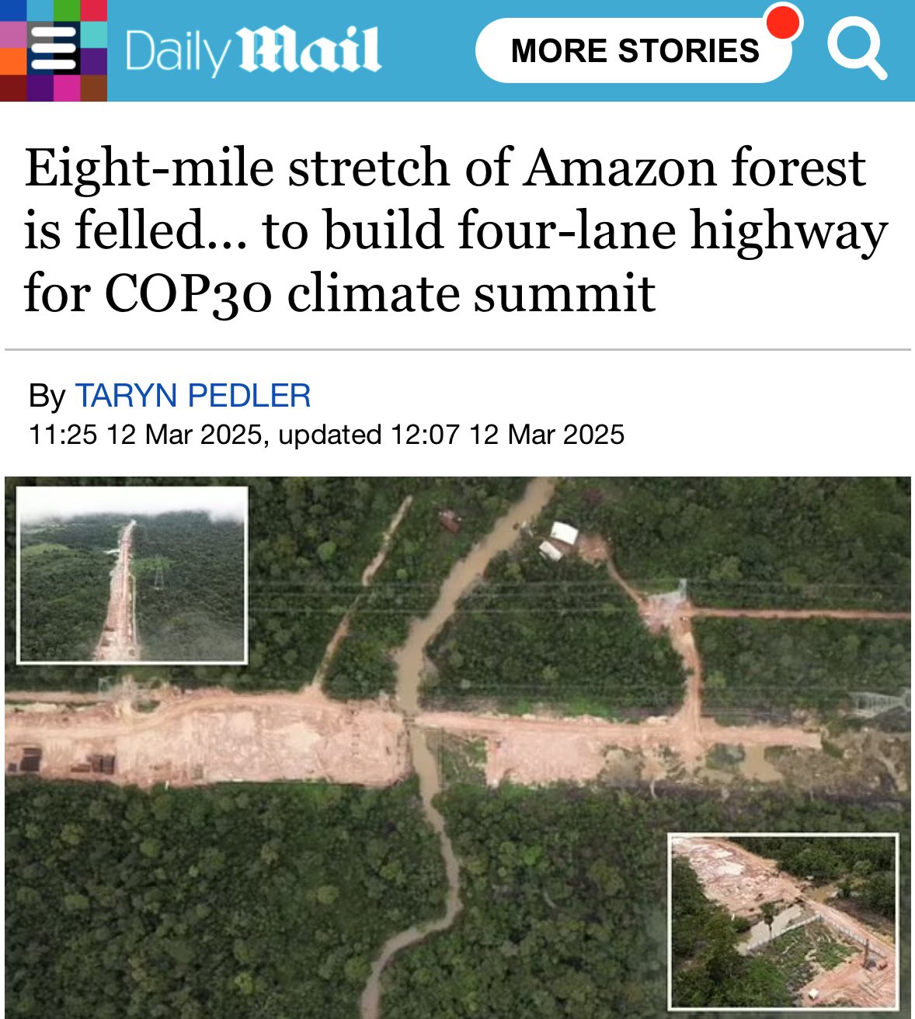Screen dimensions: 915x1019
Task: Click the Eight-mile stretch article headline
Action: (x=456, y=230)
